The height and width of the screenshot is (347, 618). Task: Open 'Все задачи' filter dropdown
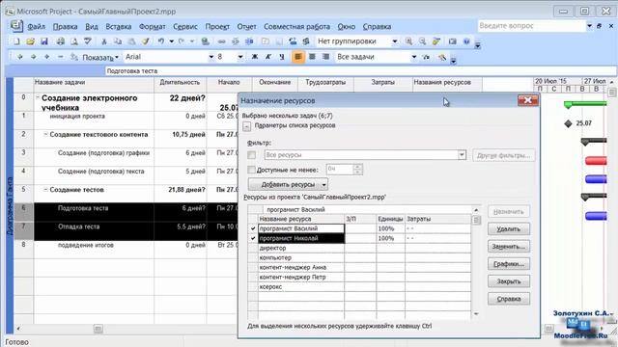414,57
